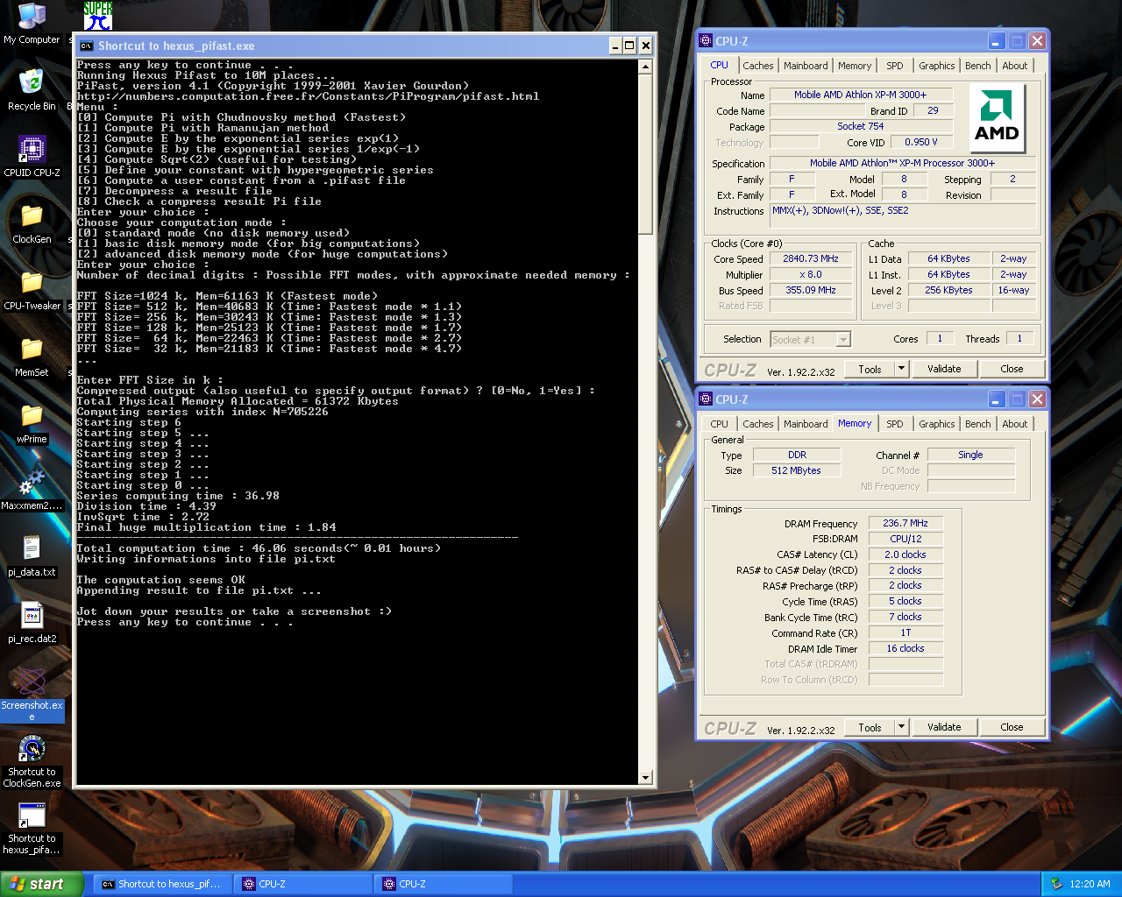Screen dimensions: 1122x897
Task: Open Bench tab in the upper CPU-Z window
Action: tap(978, 66)
